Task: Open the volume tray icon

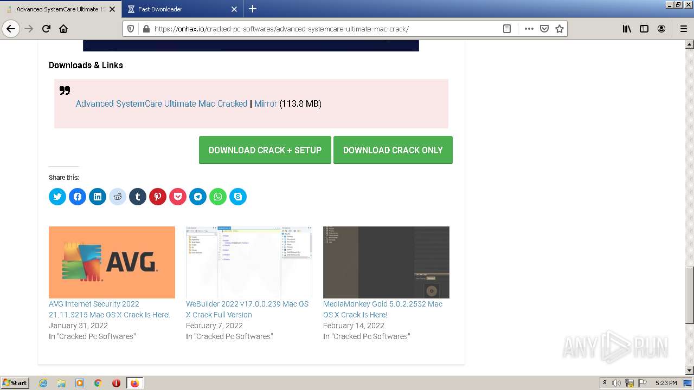Action: coord(616,383)
